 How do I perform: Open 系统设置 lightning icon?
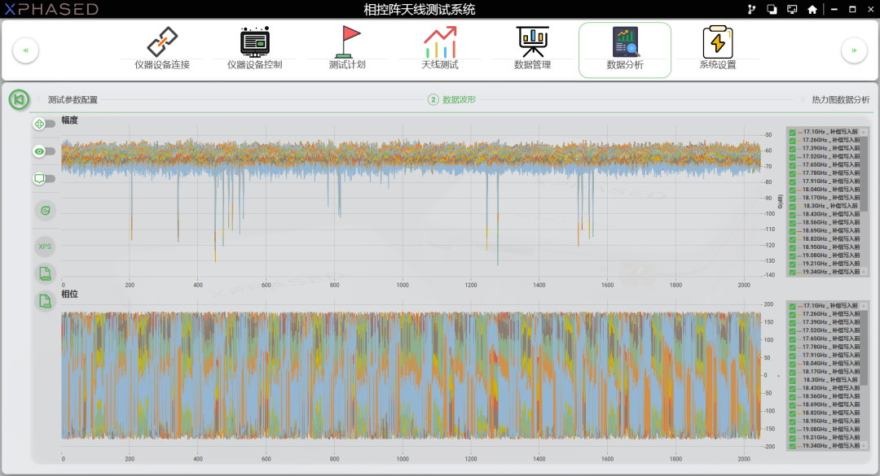[x=717, y=42]
